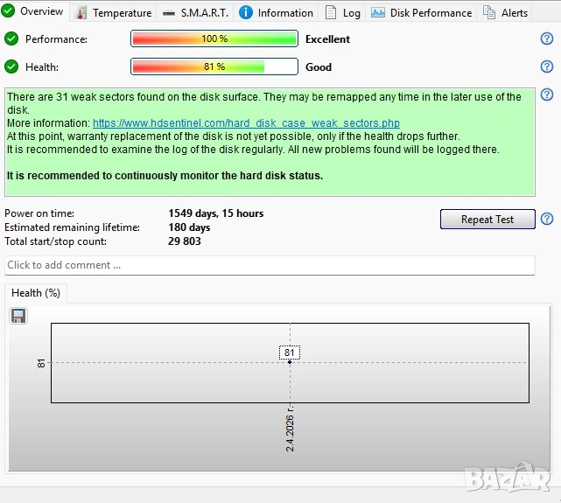Click the warranty replacement sentence
Viewport: 561px width, 503px height.
(234, 136)
